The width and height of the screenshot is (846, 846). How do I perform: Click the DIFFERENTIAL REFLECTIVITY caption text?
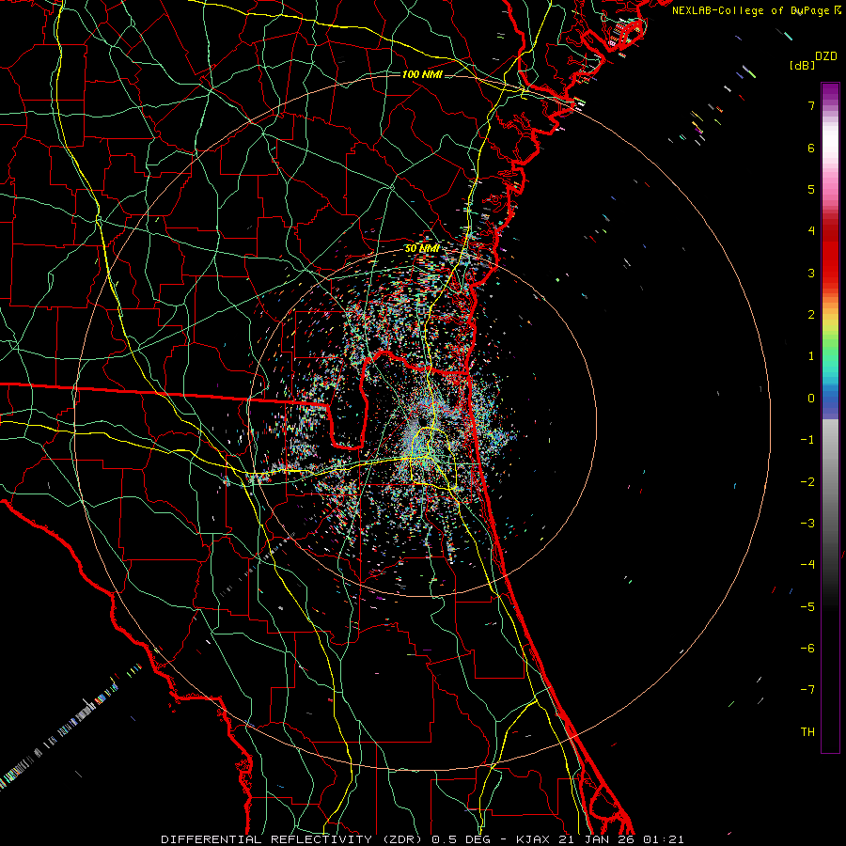267,839
